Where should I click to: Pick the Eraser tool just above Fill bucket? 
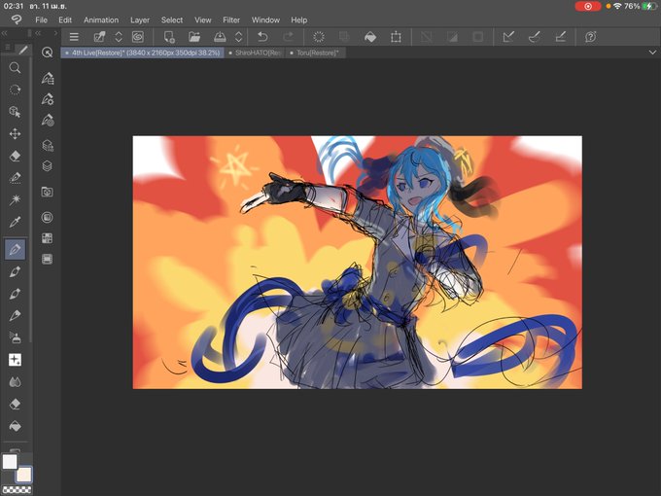pos(15,404)
